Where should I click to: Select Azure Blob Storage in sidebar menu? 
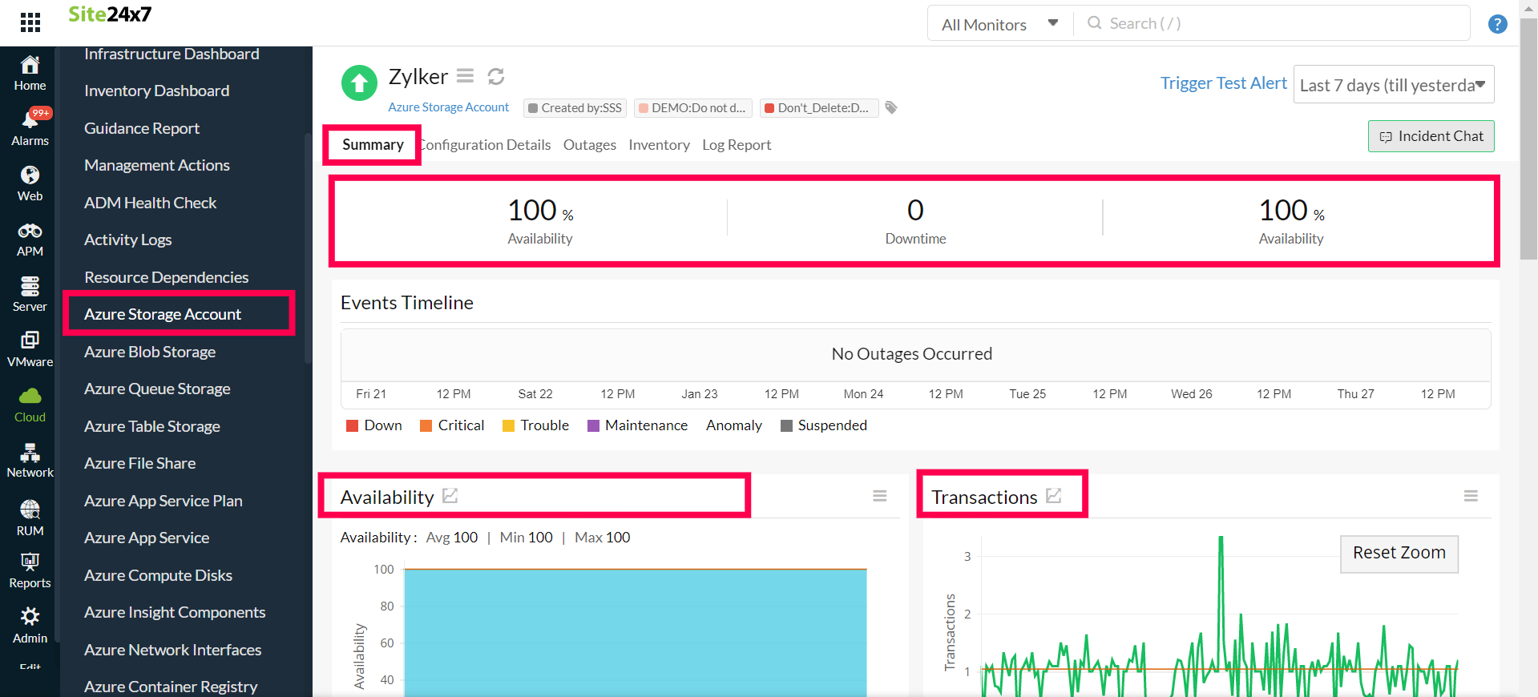pos(150,352)
